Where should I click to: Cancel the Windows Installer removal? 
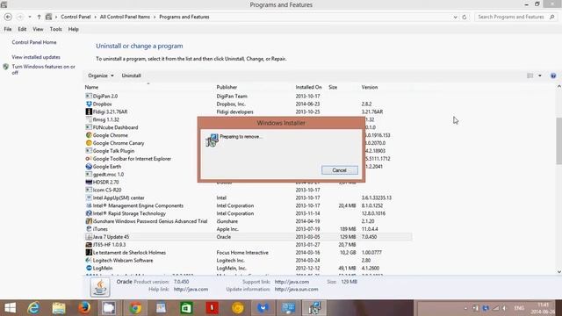340,170
